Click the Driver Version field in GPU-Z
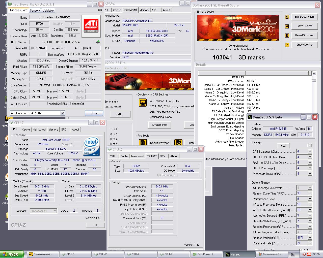 [x=65, y=85]
